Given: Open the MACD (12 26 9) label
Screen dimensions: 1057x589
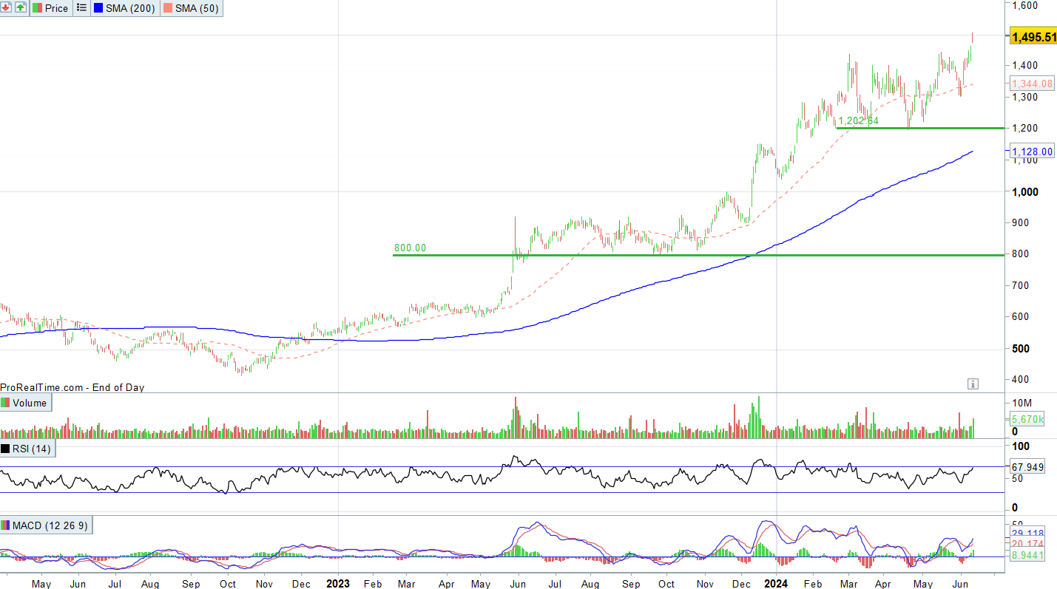Looking at the screenshot, I should point(49,525).
